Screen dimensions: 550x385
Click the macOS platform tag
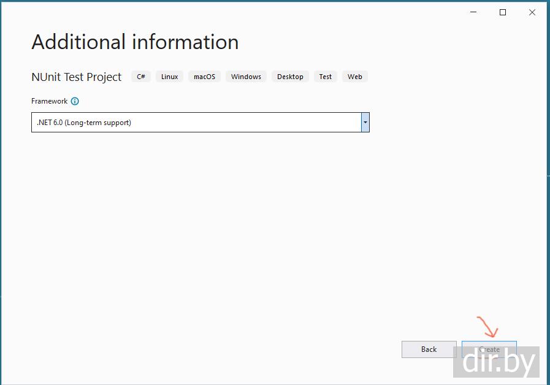(x=205, y=77)
